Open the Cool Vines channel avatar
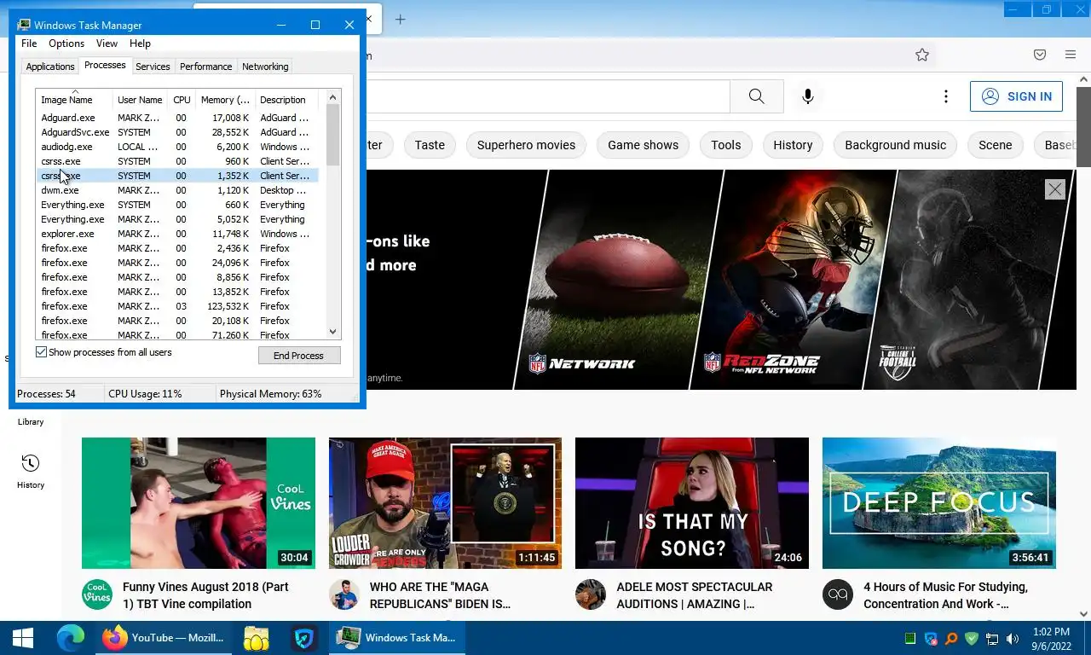This screenshot has height=655, width=1091. pos(96,594)
